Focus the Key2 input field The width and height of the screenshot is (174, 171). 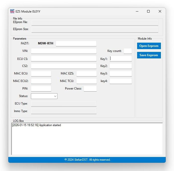pyautogui.click(x=121, y=66)
